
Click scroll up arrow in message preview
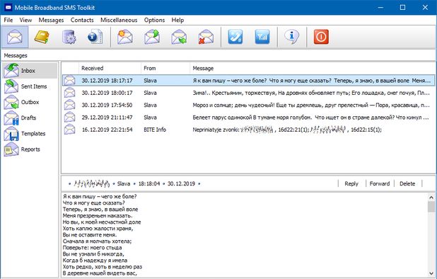[431, 198]
